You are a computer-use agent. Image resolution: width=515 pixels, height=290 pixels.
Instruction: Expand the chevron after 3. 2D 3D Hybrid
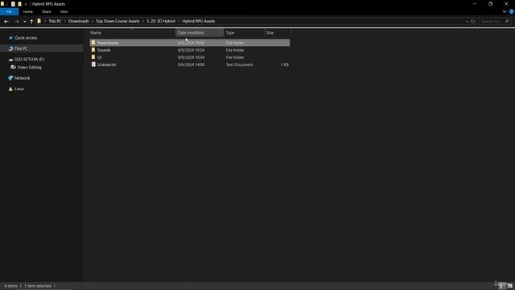[x=179, y=21]
